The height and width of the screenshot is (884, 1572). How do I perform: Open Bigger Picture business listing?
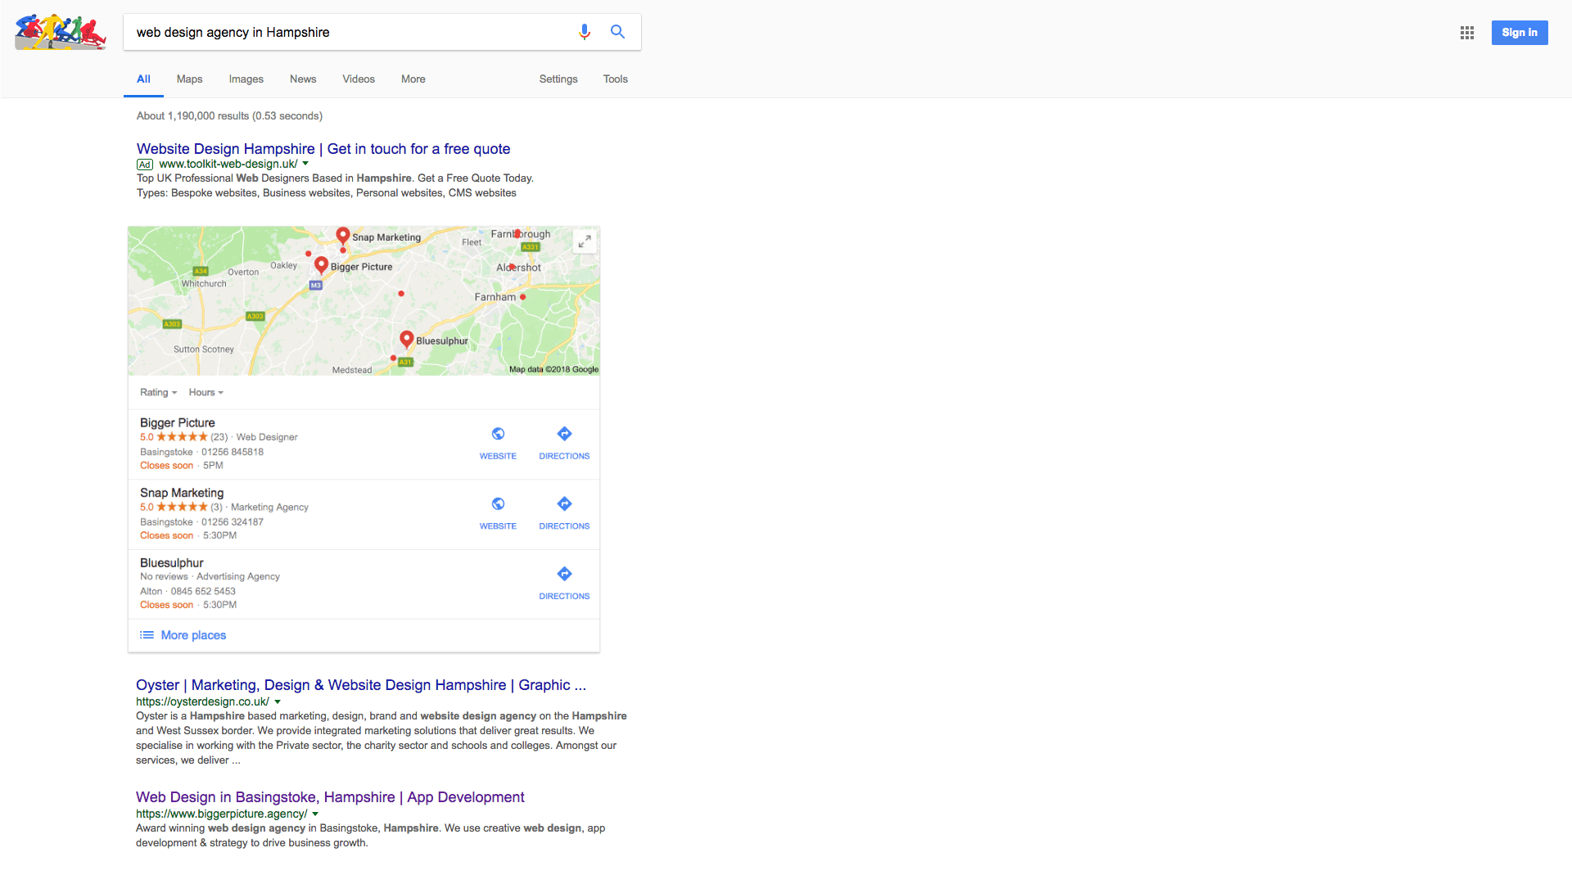click(x=178, y=423)
